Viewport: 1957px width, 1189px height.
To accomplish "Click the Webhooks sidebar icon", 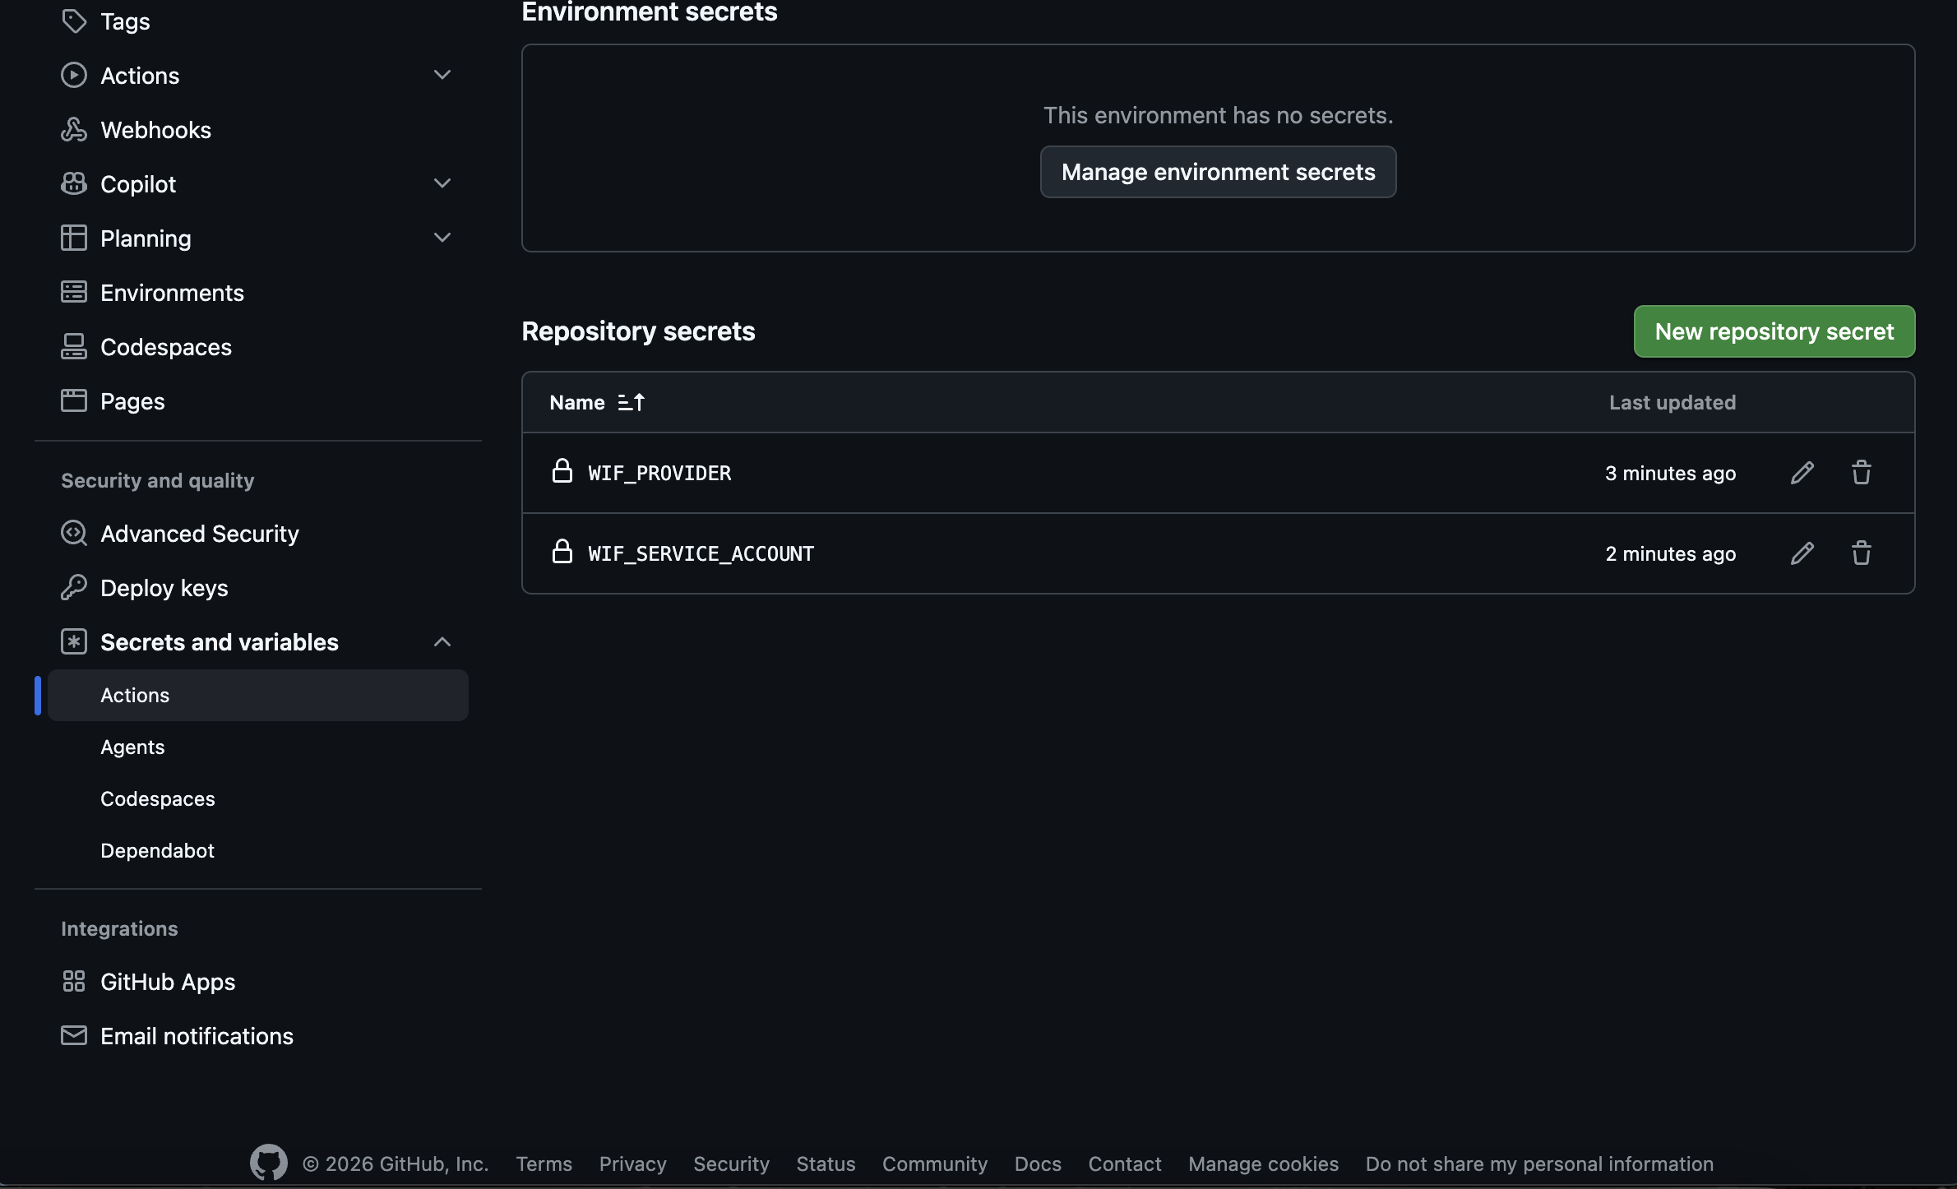I will pyautogui.click(x=74, y=130).
